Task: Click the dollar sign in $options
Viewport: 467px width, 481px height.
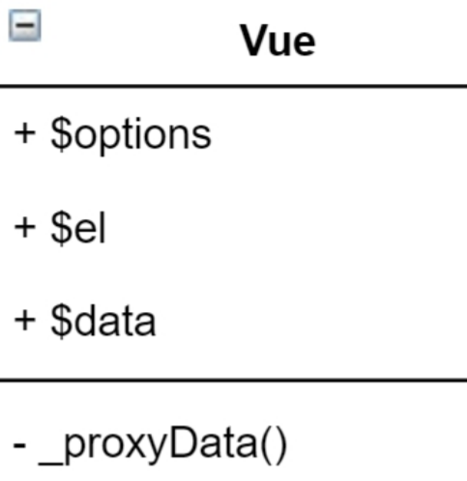Action: 61,134
